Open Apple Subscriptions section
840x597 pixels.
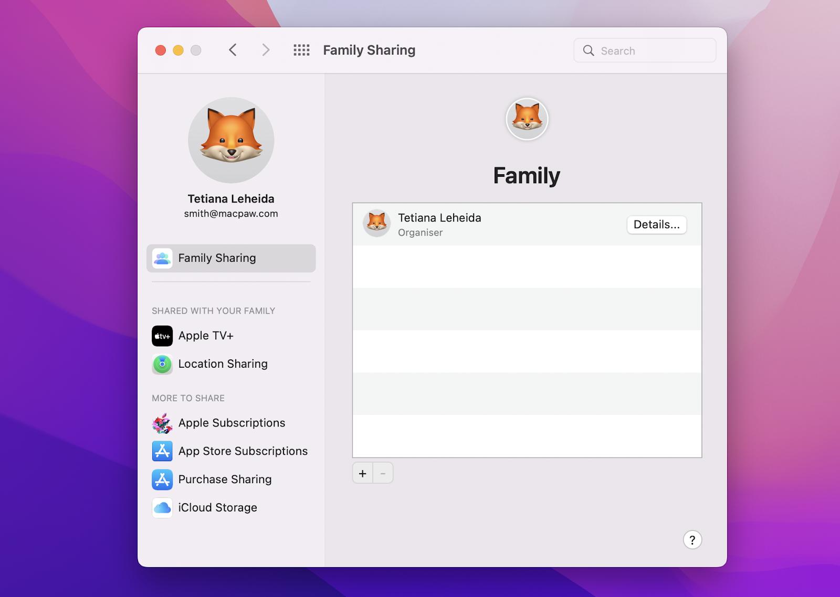pos(231,423)
